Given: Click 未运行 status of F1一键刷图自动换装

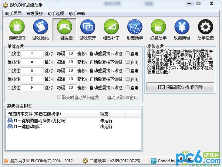Looking at the screenshot, I should [x=106, y=120].
